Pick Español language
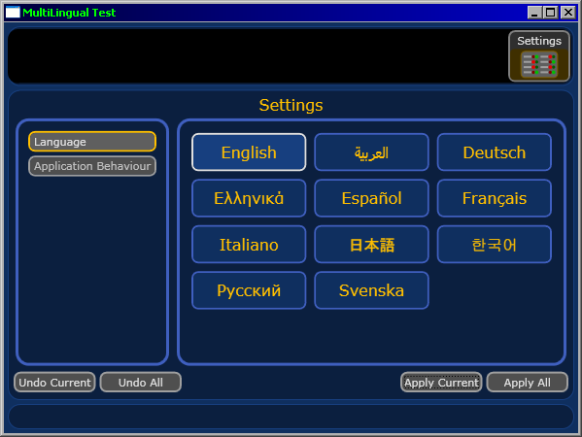The image size is (582, 437). pyautogui.click(x=371, y=198)
